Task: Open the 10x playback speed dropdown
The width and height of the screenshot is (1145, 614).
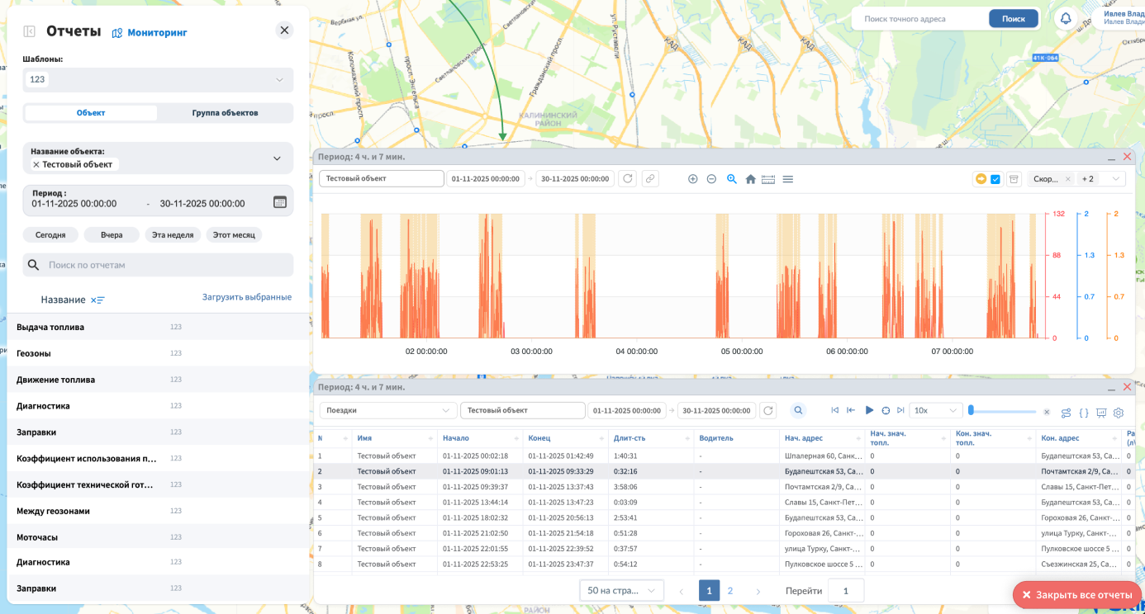Action: tap(936, 410)
